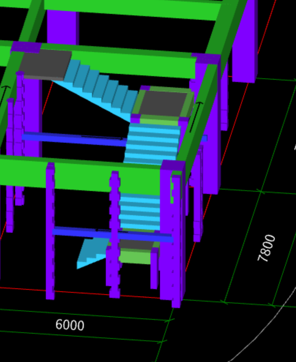Viewport: 296px width, 362px height.
Task: Select the upper blue horizontal beam
Action: (x=74, y=139)
